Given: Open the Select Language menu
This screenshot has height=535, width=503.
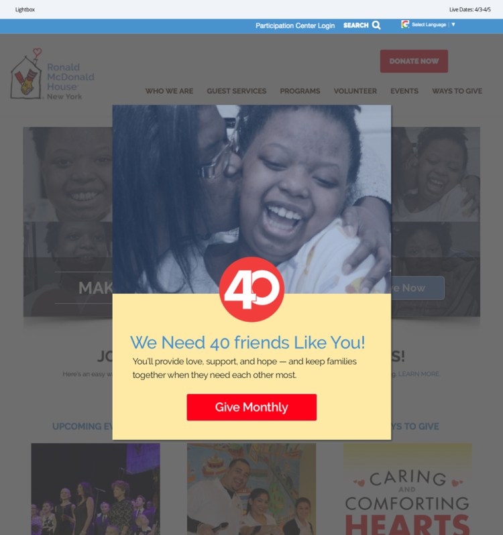Looking at the screenshot, I should 429,25.
